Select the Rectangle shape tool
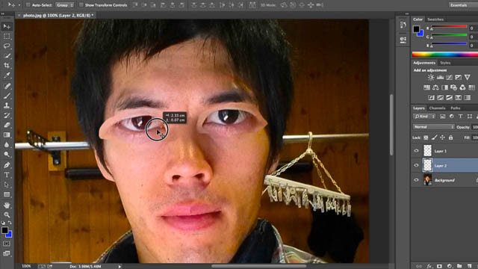The image size is (478, 269). (7, 194)
